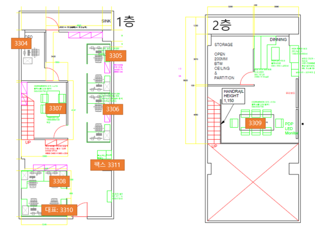Click the SINK label on first floor
This screenshot has width=315, height=226.
click(x=106, y=21)
